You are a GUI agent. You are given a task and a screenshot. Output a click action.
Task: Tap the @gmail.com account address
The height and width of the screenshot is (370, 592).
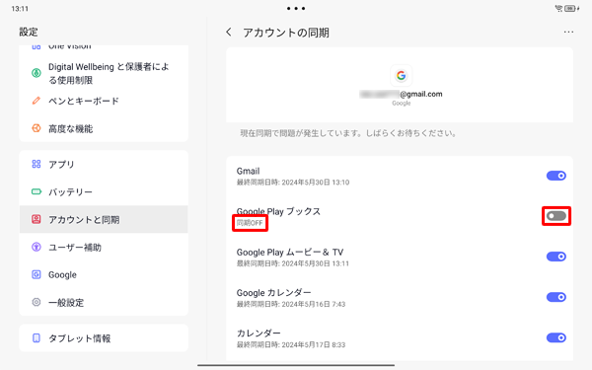point(401,94)
